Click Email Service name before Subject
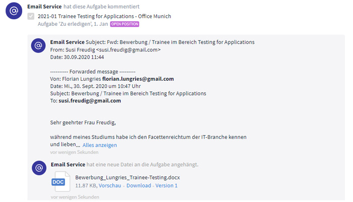 pyautogui.click(x=67, y=42)
